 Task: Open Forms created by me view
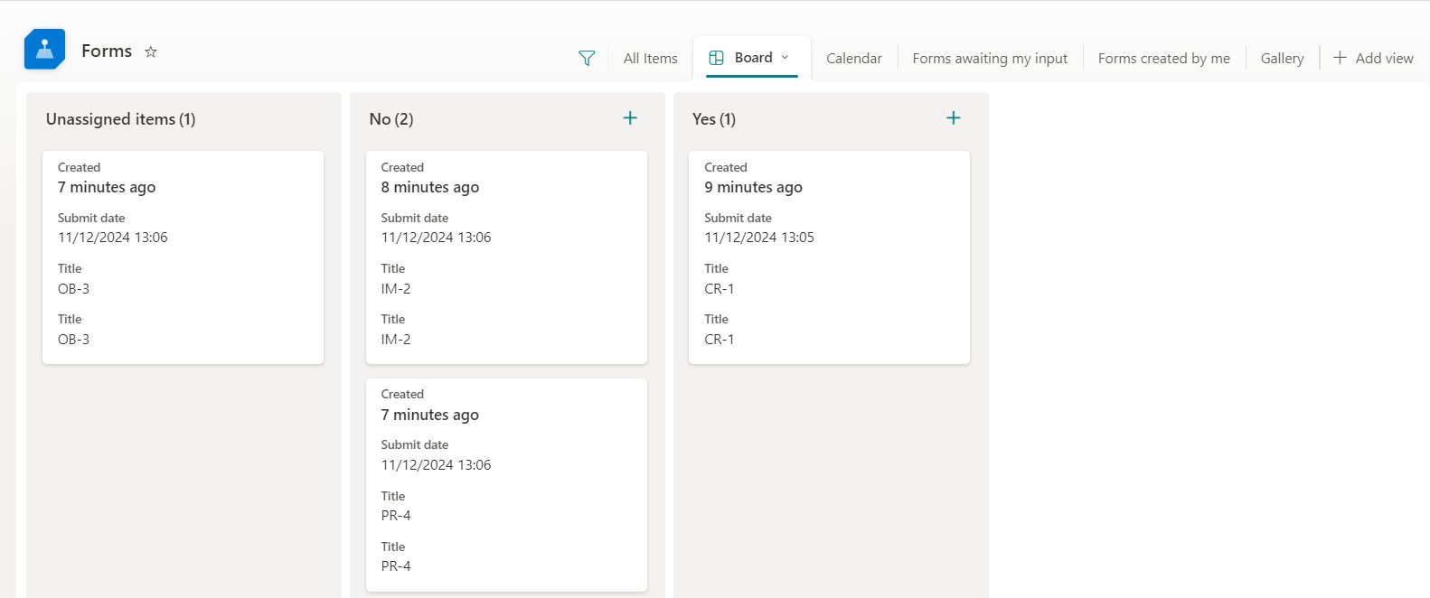(1164, 58)
